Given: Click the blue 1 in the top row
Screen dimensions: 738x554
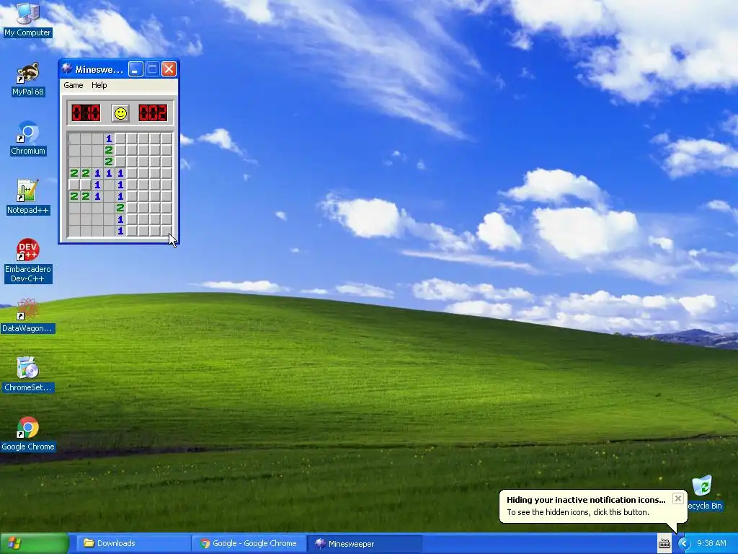Looking at the screenshot, I should coord(110,138).
